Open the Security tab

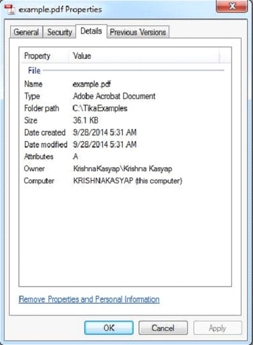tap(59, 33)
